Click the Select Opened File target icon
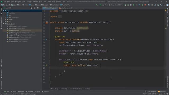The width and height of the screenshot is (169, 95). pos(31,8)
